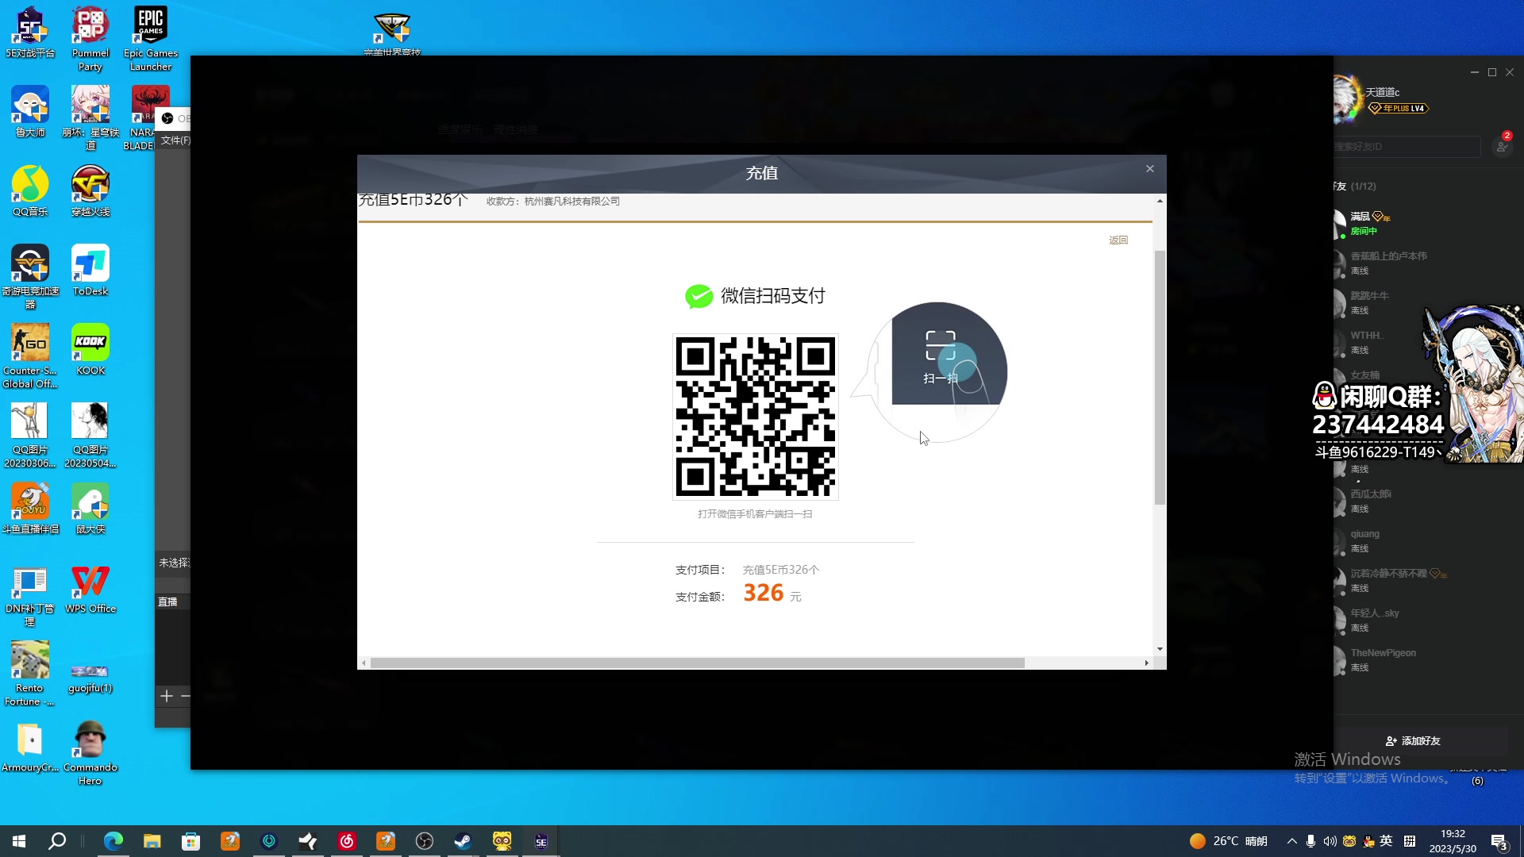Click the plus add button in OBS window

pyautogui.click(x=167, y=696)
